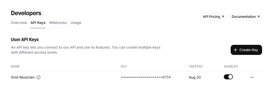Viewport: 277px width, 103px height.
Task: Switch to the Overview tab
Action: pyautogui.click(x=19, y=23)
